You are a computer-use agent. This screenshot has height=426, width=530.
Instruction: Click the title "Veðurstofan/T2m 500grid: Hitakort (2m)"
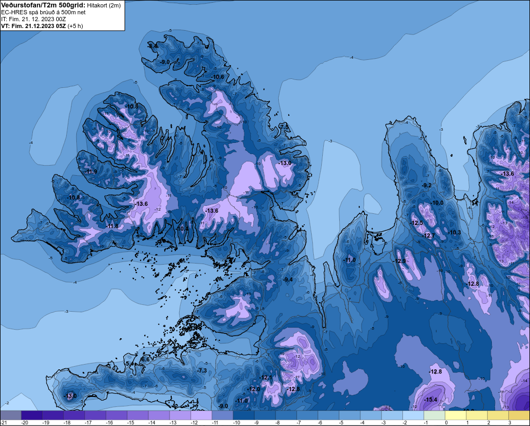[x=61, y=5]
